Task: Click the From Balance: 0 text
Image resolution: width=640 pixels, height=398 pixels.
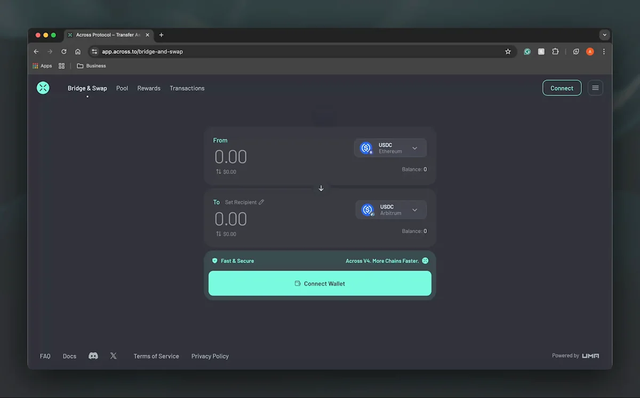Action: [x=414, y=169]
